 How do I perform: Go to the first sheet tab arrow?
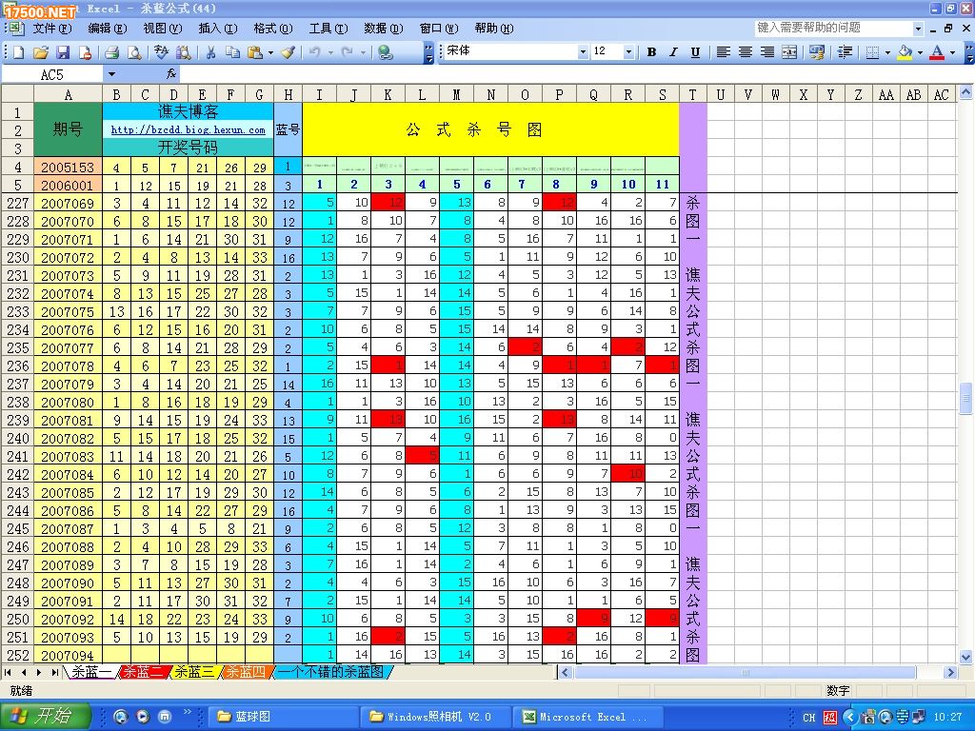(8, 672)
